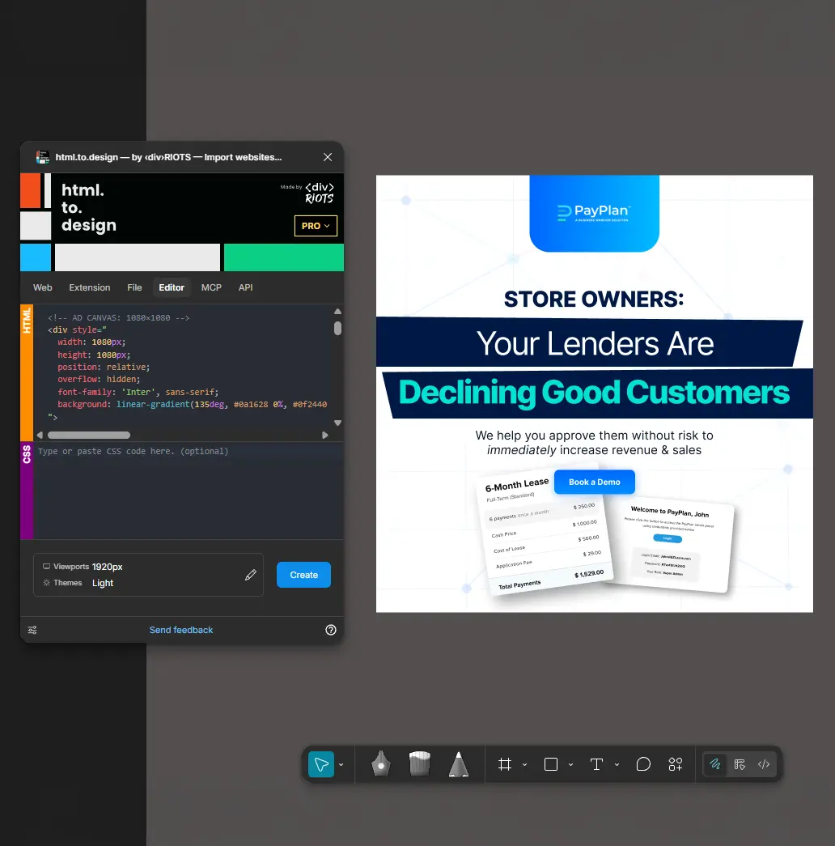Image resolution: width=835 pixels, height=846 pixels.
Task: Open the API tab
Action: (245, 287)
